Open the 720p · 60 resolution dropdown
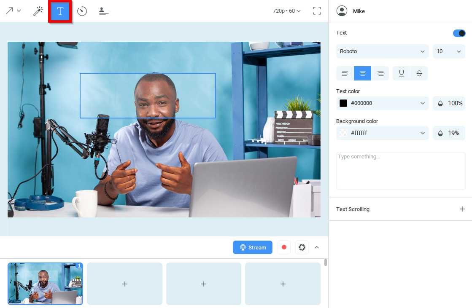This screenshot has width=472, height=308. (287, 11)
